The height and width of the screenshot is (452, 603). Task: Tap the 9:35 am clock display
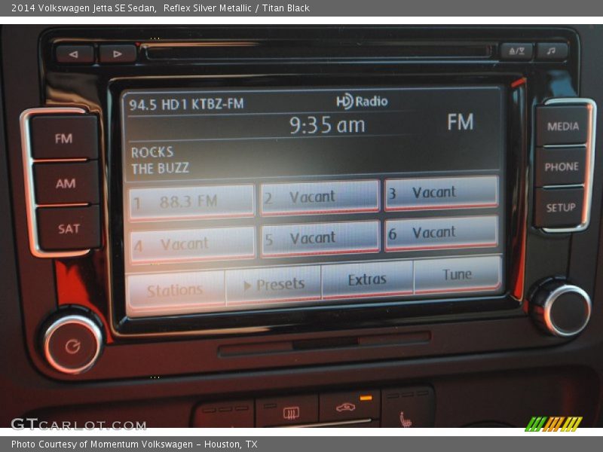click(327, 125)
